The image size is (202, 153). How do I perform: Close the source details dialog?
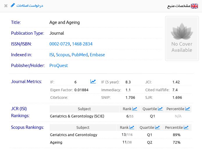[x=6, y=6]
